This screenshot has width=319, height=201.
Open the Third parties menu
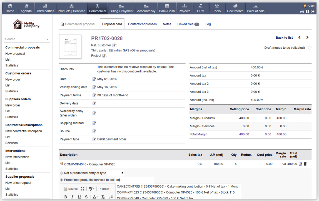(45, 8)
